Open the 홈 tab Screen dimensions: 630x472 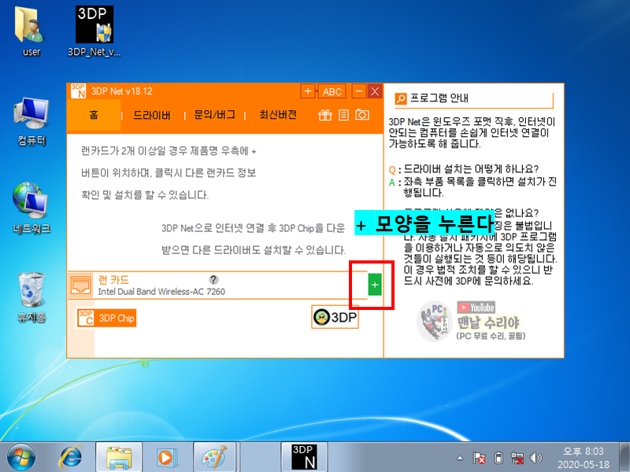tap(94, 115)
